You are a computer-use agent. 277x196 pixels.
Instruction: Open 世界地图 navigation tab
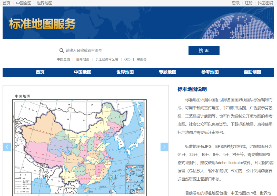125,72
